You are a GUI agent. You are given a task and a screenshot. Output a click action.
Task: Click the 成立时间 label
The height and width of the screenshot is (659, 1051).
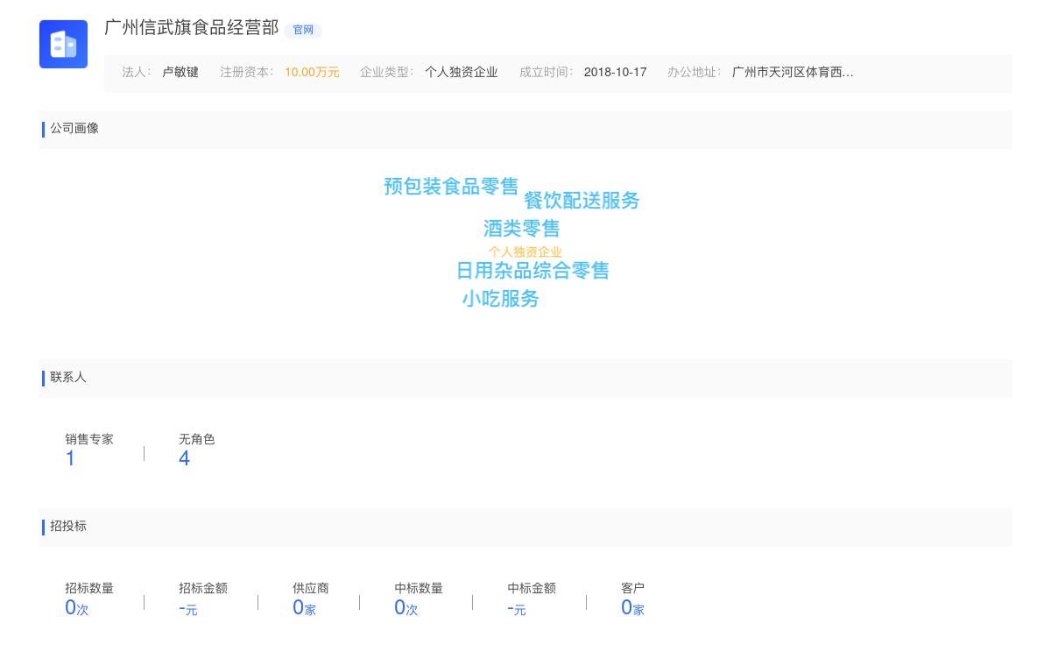point(547,72)
